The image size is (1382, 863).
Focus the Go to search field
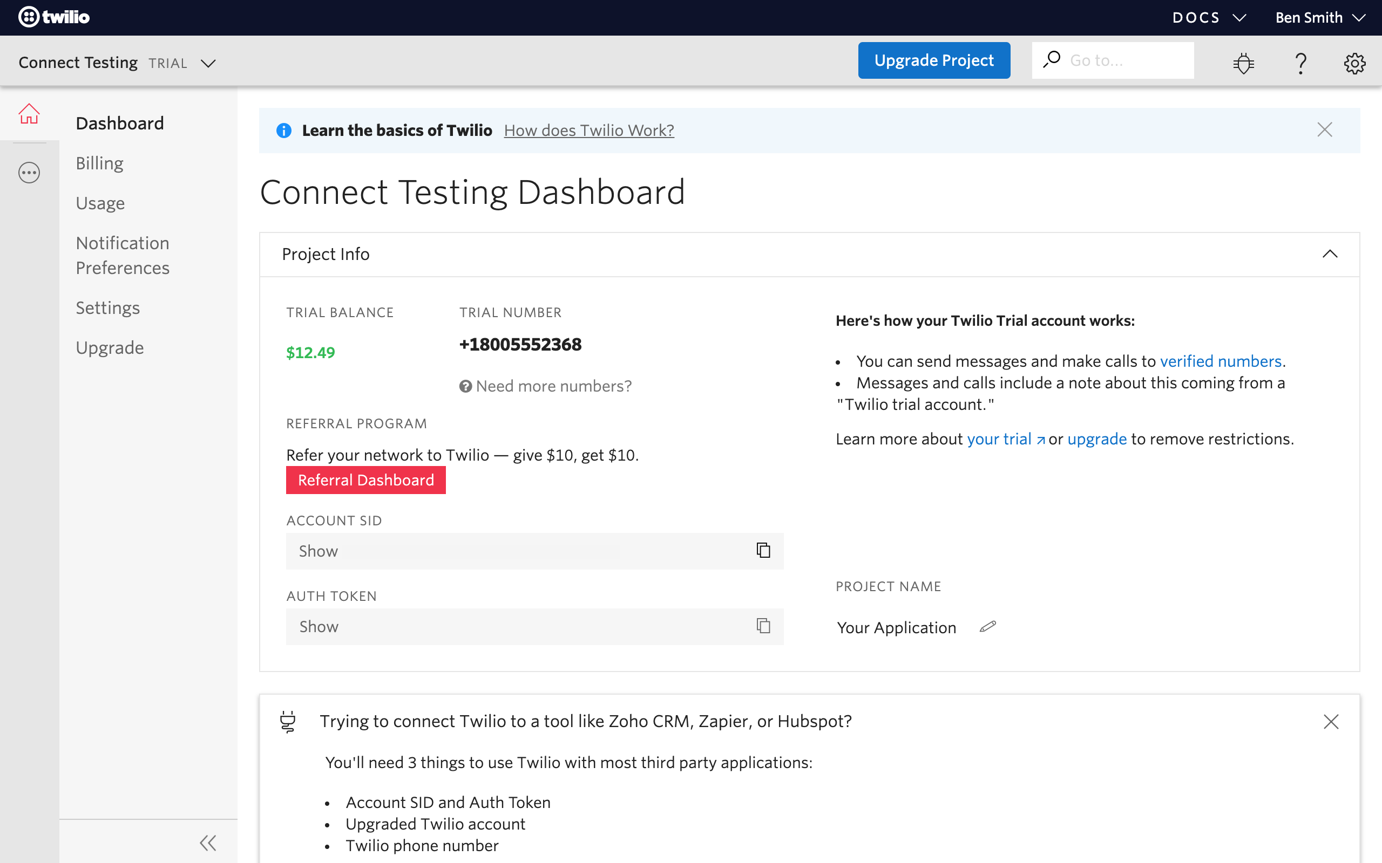tap(1113, 60)
